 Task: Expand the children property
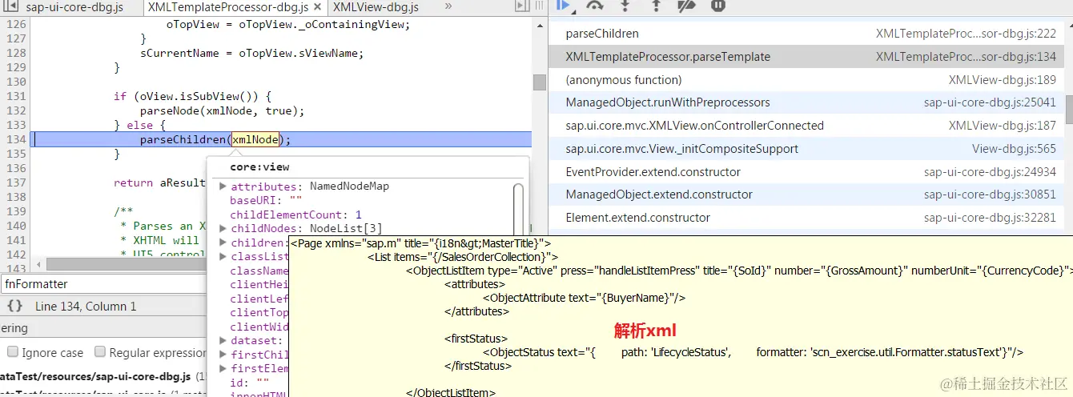point(223,243)
